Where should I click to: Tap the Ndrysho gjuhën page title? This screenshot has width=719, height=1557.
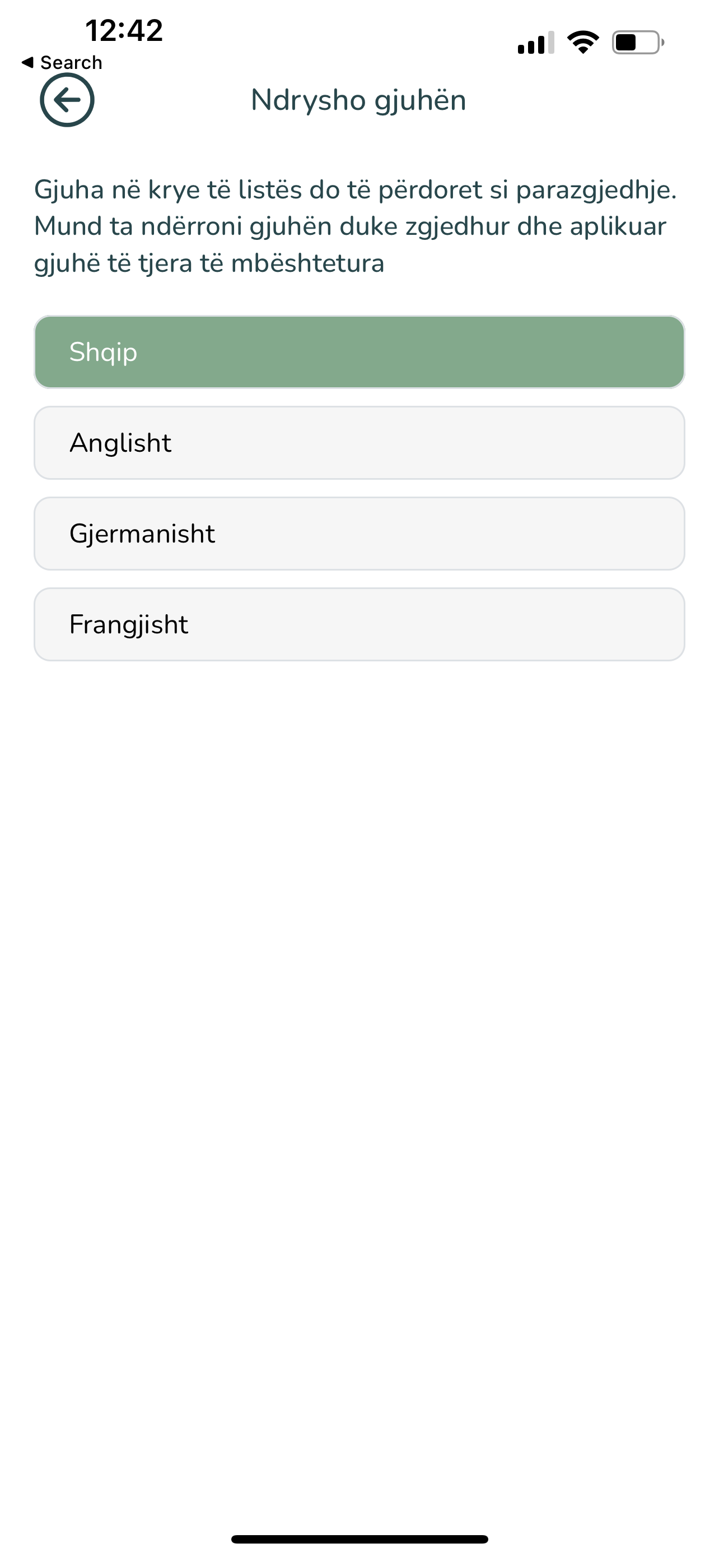[358, 100]
